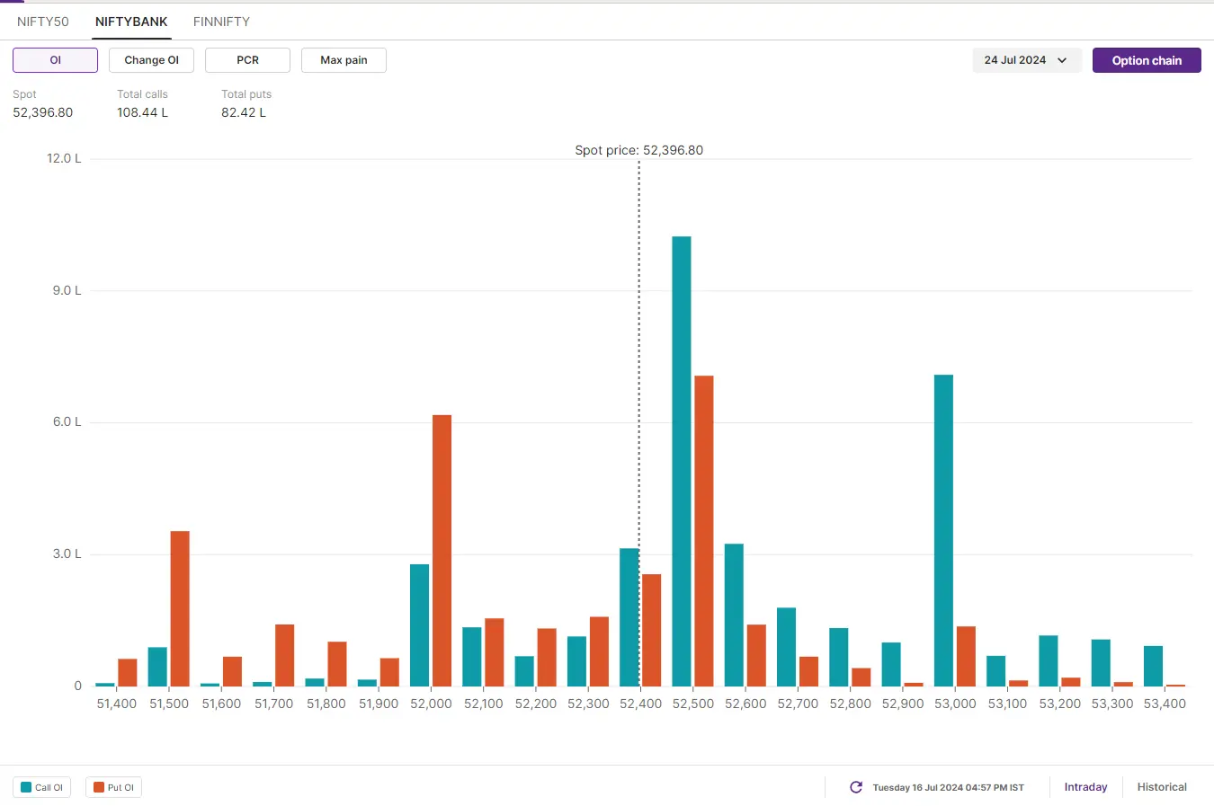The width and height of the screenshot is (1214, 806).
Task: Show the Max pain view
Action: [x=344, y=60]
